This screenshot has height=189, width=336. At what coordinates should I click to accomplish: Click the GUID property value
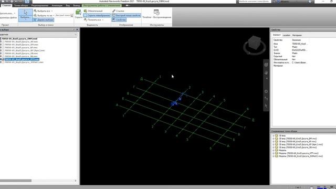tap(300, 50)
